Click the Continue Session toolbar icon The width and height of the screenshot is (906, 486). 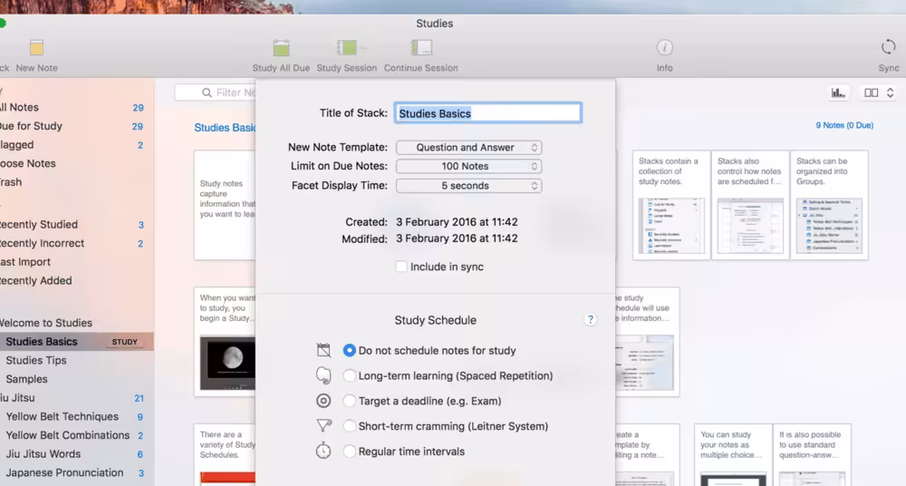421,47
